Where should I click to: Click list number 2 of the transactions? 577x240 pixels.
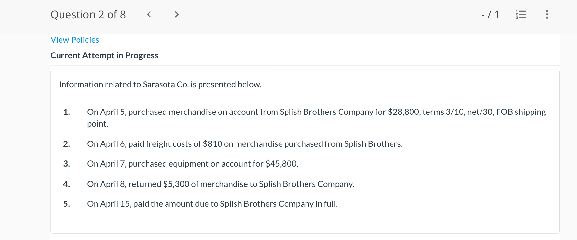pyautogui.click(x=67, y=144)
